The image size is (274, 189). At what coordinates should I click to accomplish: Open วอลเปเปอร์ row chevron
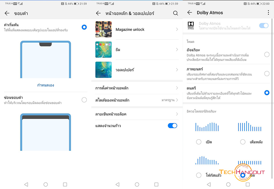tap(177, 70)
